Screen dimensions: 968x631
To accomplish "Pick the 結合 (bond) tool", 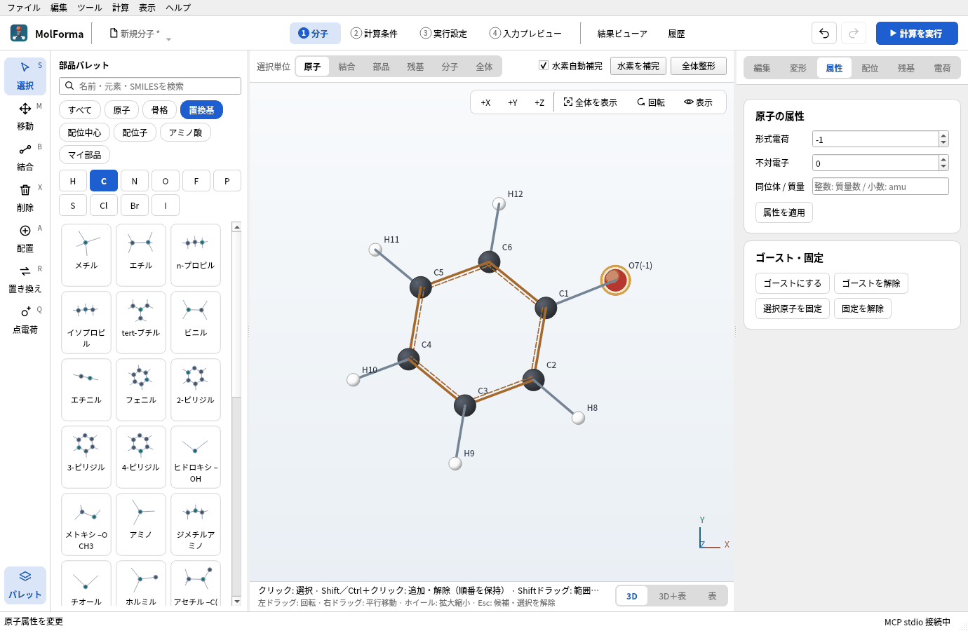I will (25, 157).
